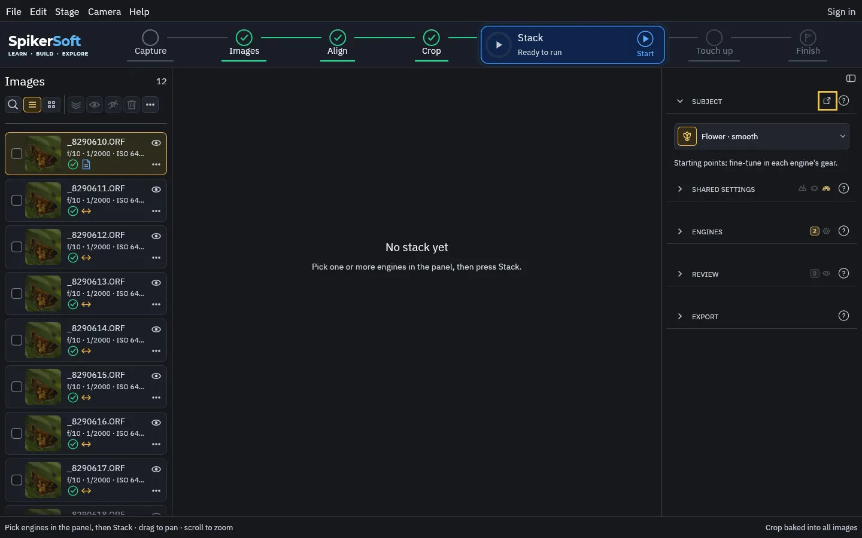Collapse the Subject section

point(680,101)
